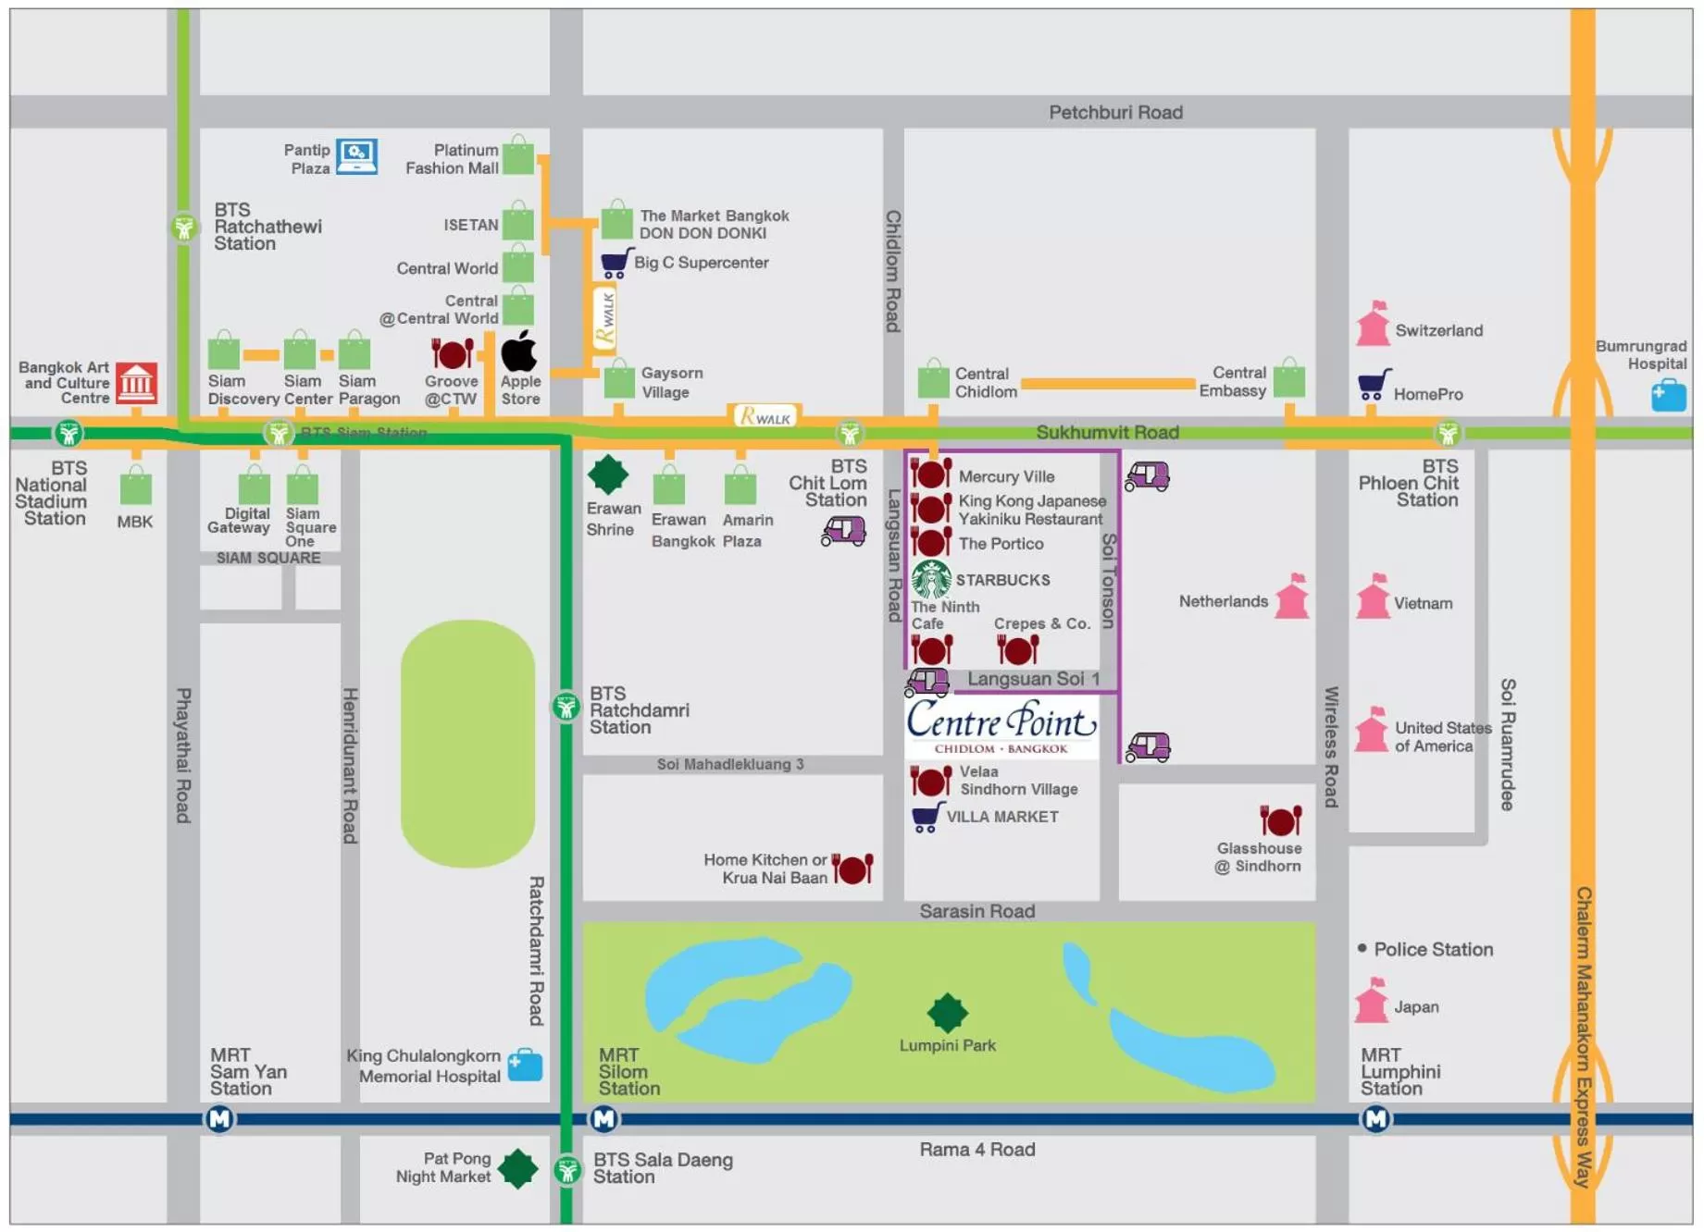Click the Police Station label

pyautogui.click(x=1432, y=949)
